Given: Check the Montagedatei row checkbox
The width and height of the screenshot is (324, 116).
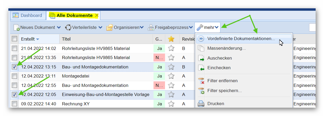Looking at the screenshot, I should [14, 76].
